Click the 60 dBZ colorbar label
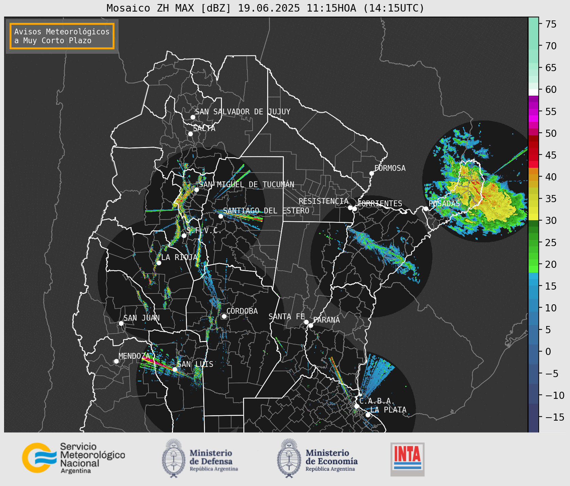The image size is (570, 486). click(551, 90)
